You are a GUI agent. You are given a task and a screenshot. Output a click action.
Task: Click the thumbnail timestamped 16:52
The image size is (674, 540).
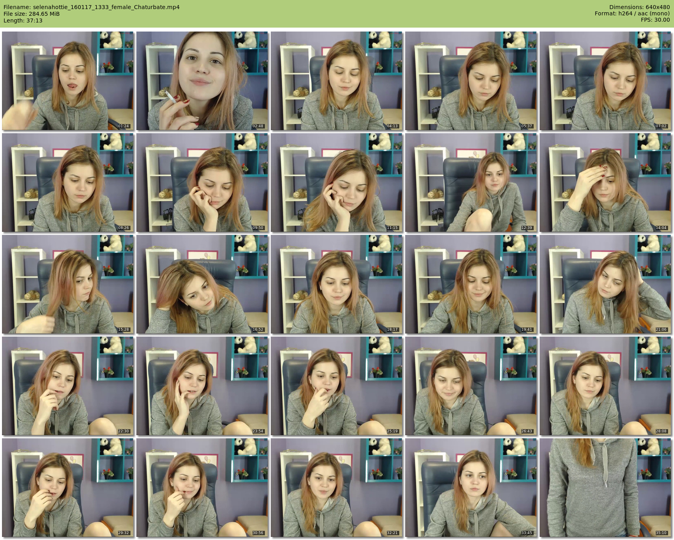pyautogui.click(x=202, y=284)
